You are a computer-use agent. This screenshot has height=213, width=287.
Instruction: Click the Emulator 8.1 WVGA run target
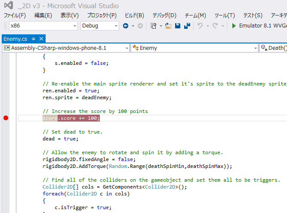tap(263, 26)
